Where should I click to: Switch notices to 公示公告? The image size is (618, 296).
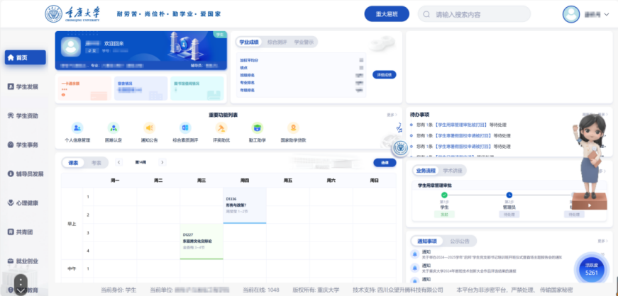tap(460, 241)
